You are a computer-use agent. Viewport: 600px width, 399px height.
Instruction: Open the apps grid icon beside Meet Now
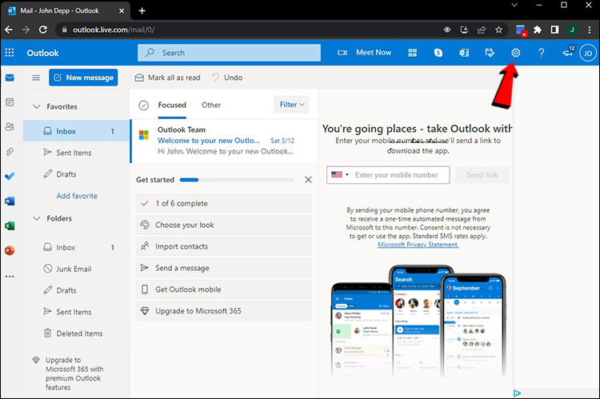413,53
